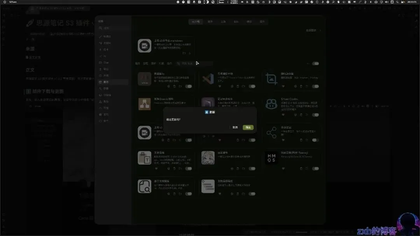Open settings gear of 文本处理 plugin
The image size is (420, 236).
(x=168, y=168)
